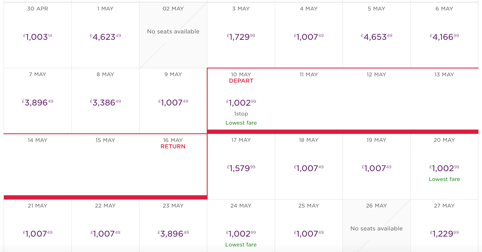Select the 18 MAY fare cell
Image resolution: width=482 pixels, height=252 pixels.
point(309,166)
